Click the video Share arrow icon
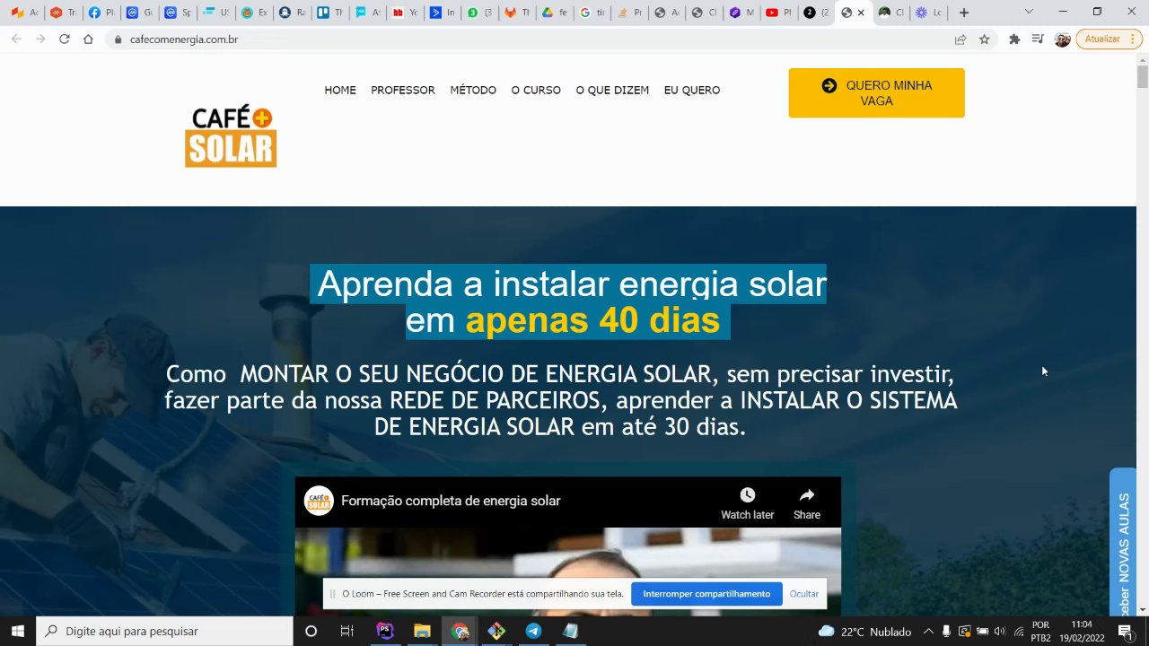The width and height of the screenshot is (1149, 646). click(x=806, y=495)
